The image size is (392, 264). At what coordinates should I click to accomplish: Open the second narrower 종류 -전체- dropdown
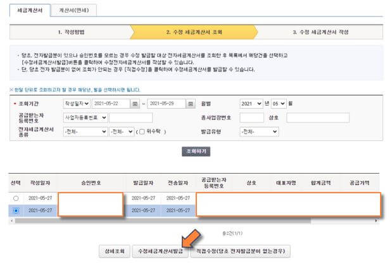[122, 131]
